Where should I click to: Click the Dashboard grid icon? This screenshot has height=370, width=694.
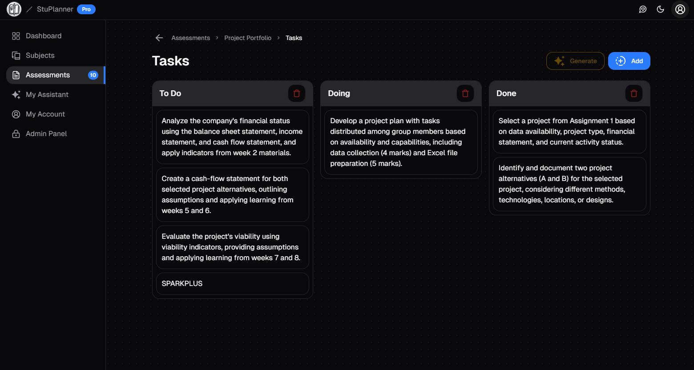coord(16,36)
